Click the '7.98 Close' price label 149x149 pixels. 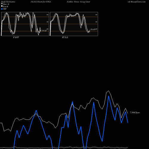pos(135,113)
